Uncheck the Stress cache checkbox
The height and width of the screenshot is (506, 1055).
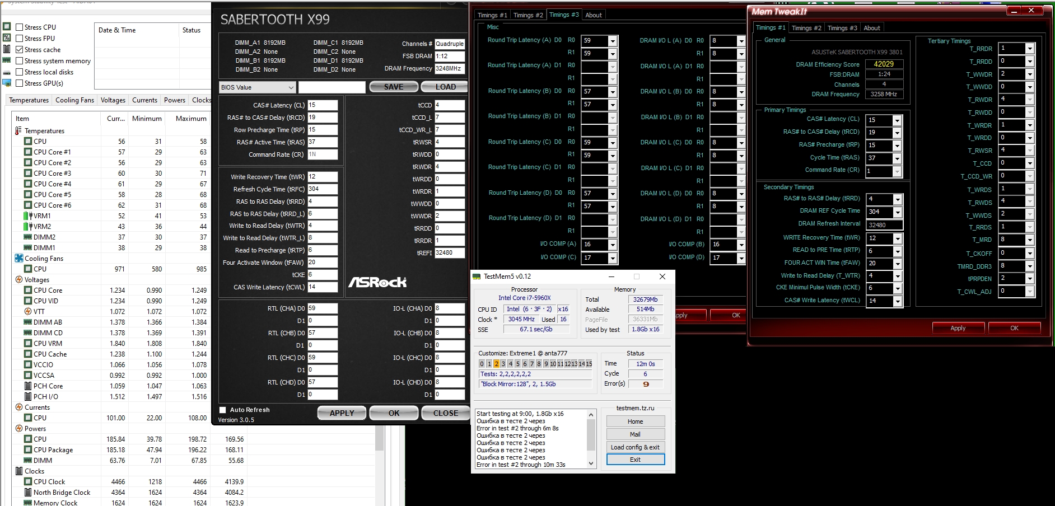tap(20, 49)
